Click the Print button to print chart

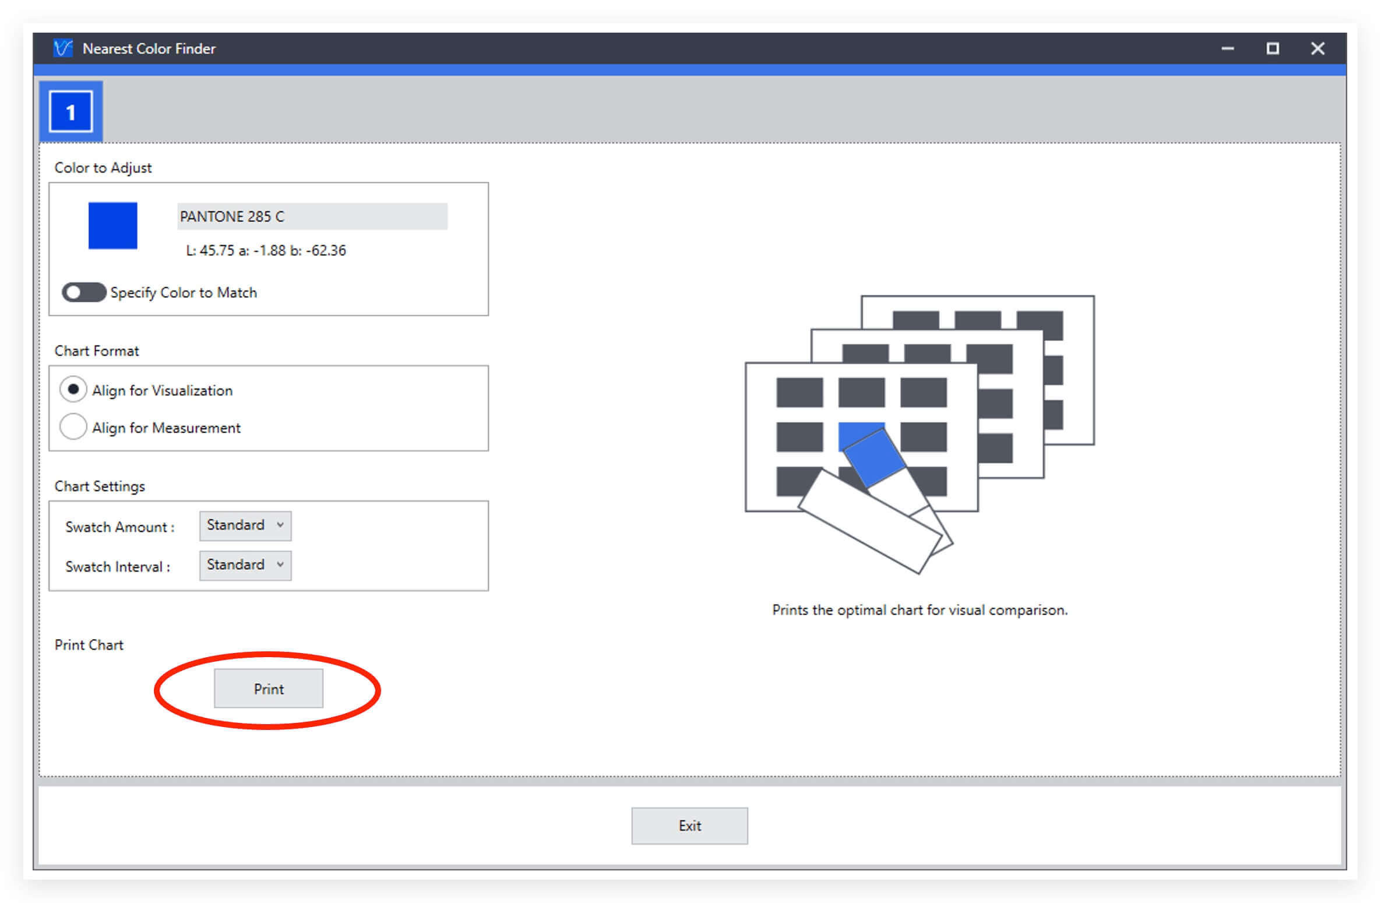click(268, 689)
